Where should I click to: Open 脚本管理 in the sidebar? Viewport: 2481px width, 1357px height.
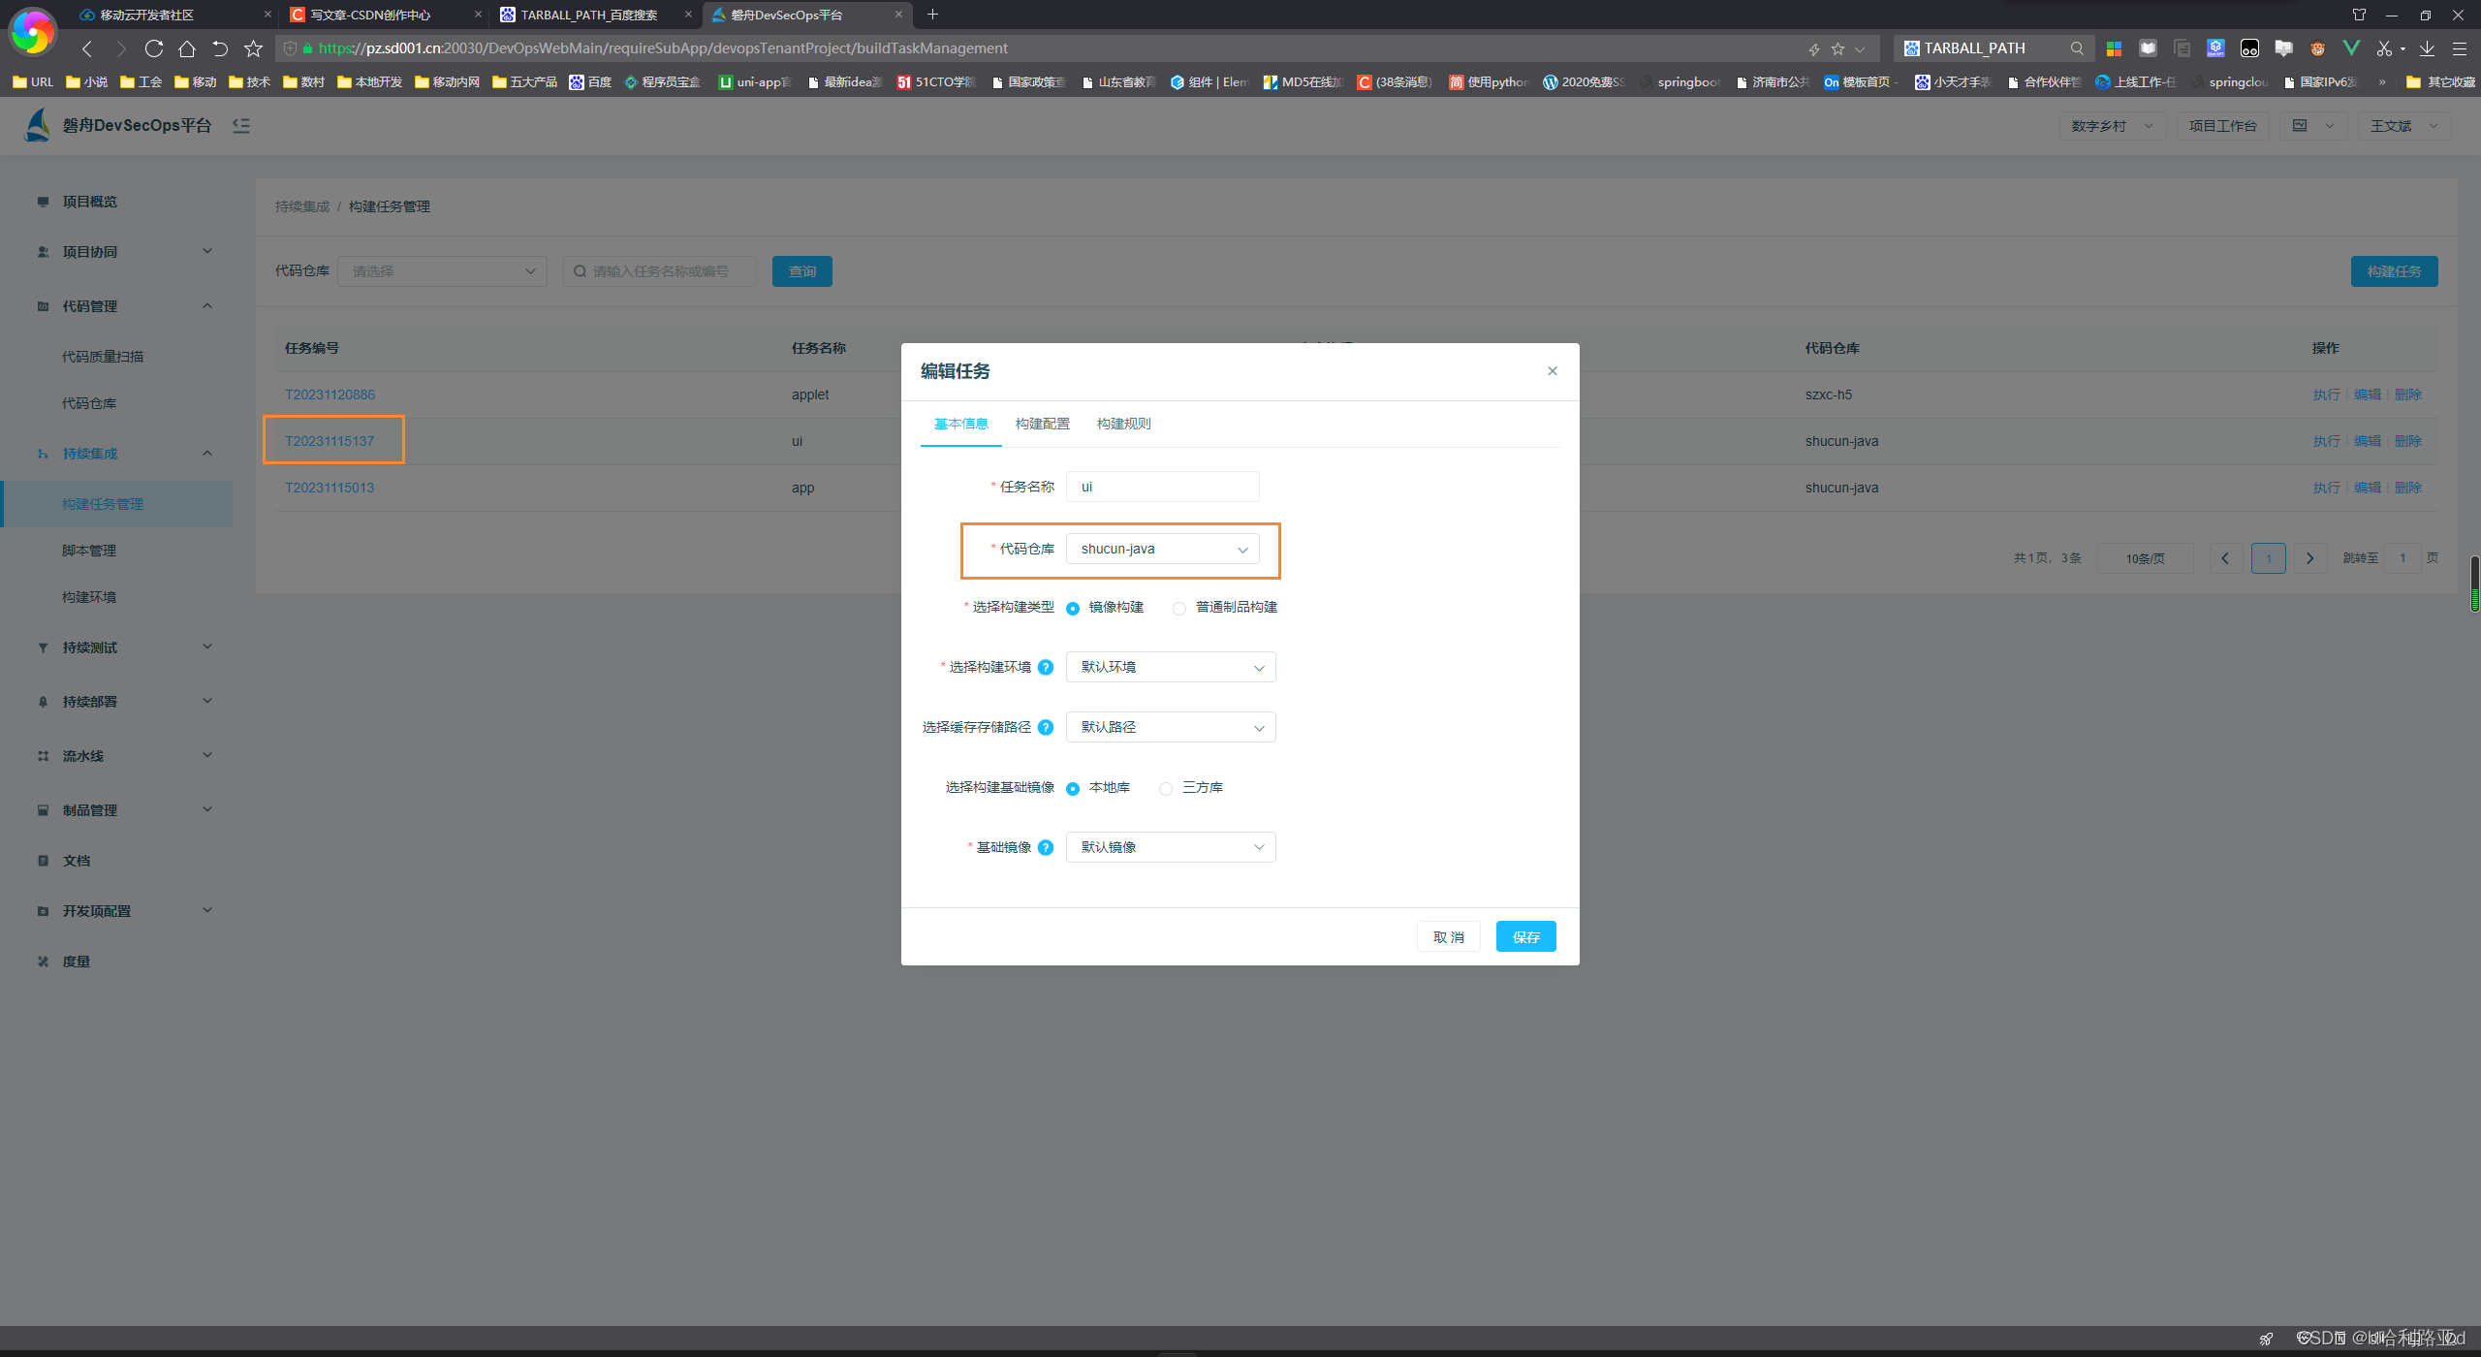click(89, 551)
